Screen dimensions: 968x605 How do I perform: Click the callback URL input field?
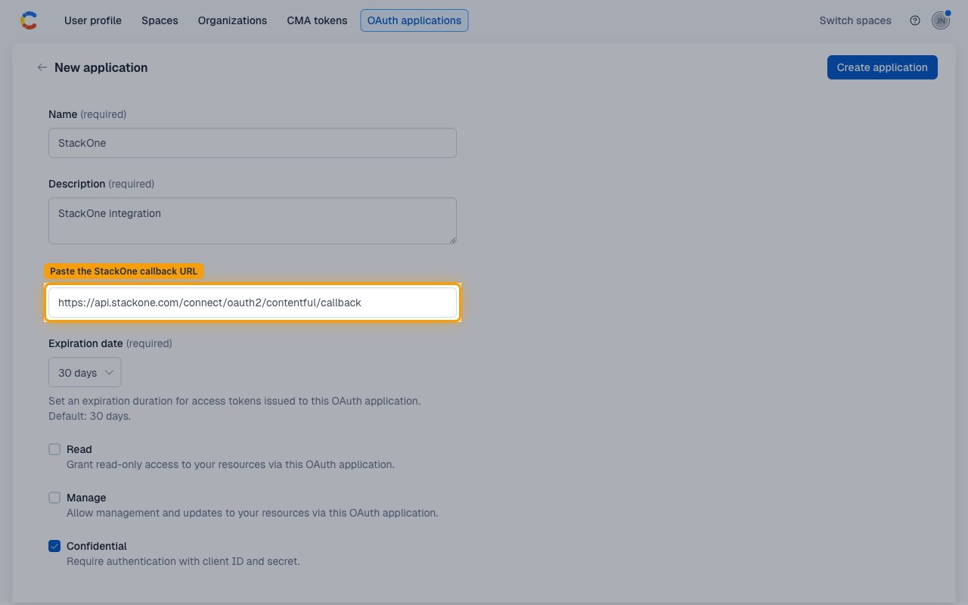coord(253,302)
